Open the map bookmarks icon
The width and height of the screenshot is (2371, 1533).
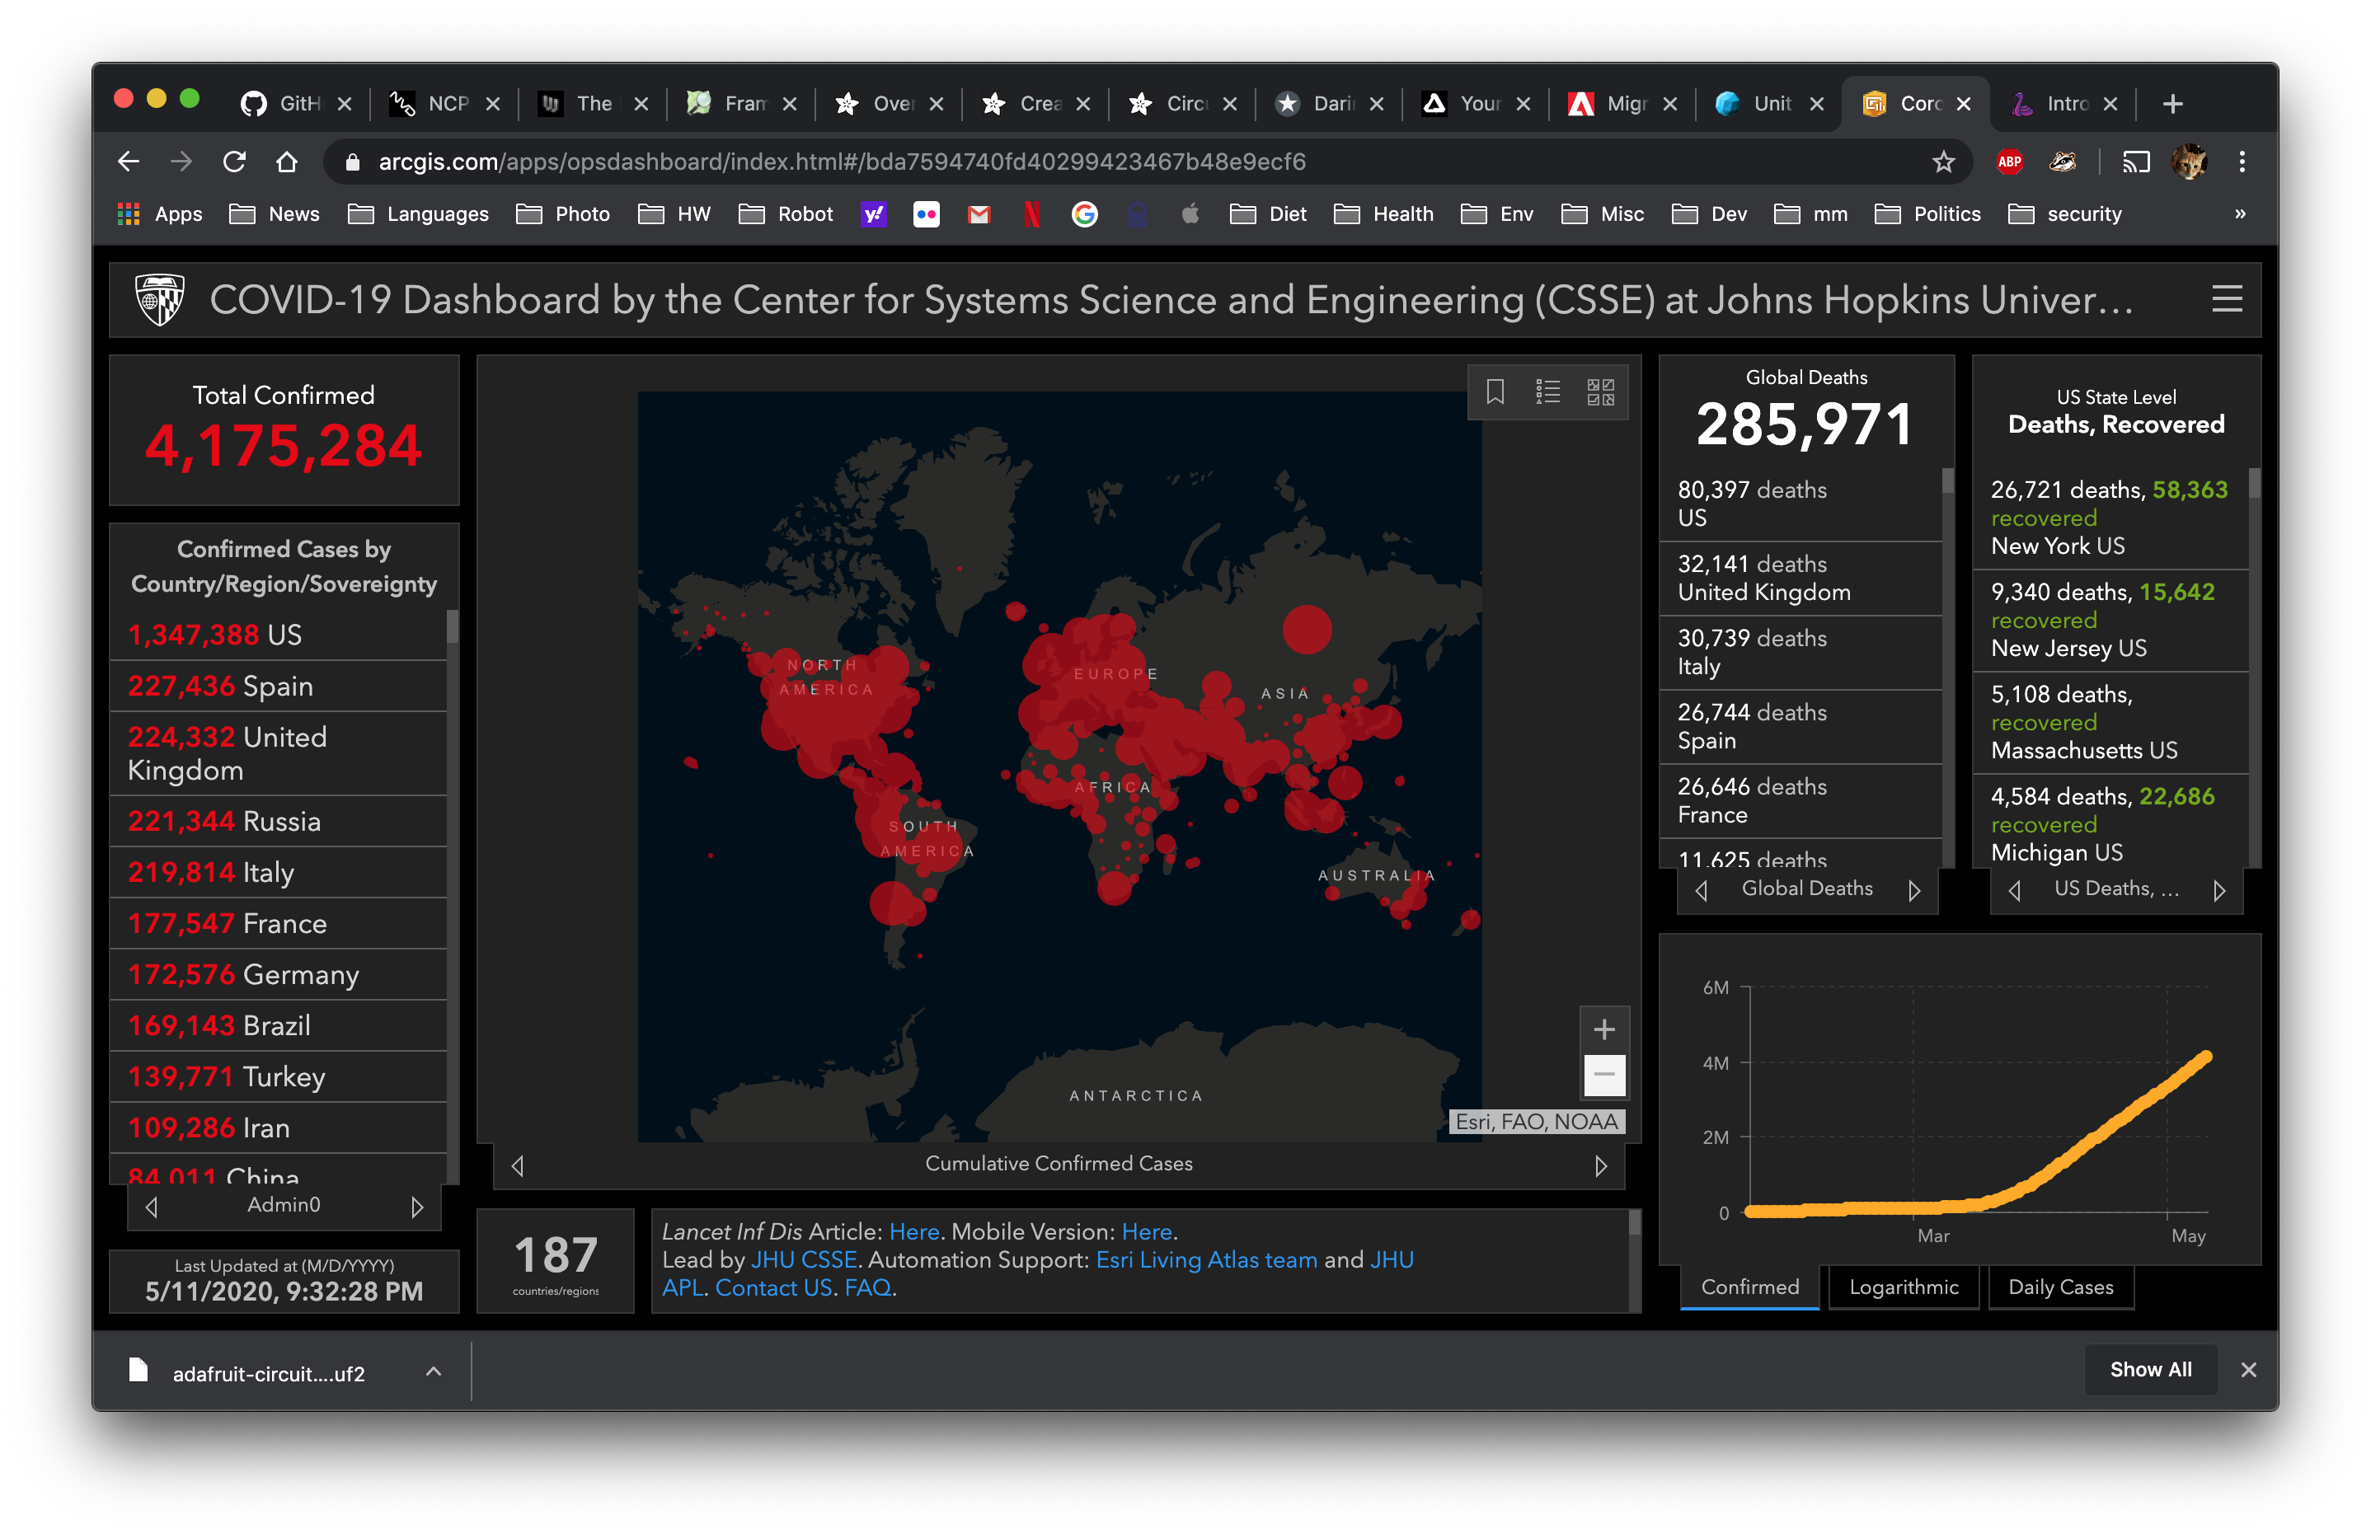(1494, 391)
